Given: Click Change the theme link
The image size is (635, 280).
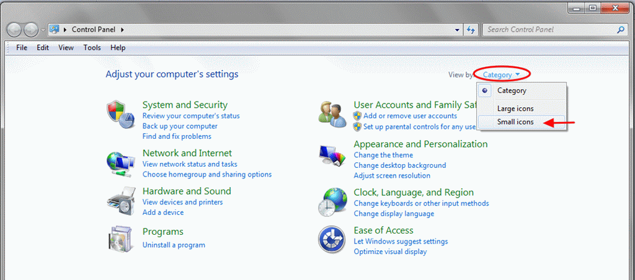Looking at the screenshot, I should (383, 155).
